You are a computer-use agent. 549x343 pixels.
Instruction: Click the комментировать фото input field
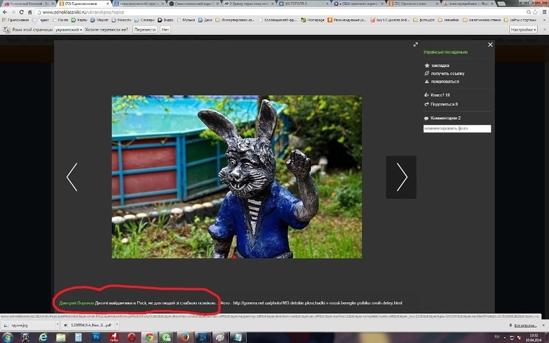456,129
